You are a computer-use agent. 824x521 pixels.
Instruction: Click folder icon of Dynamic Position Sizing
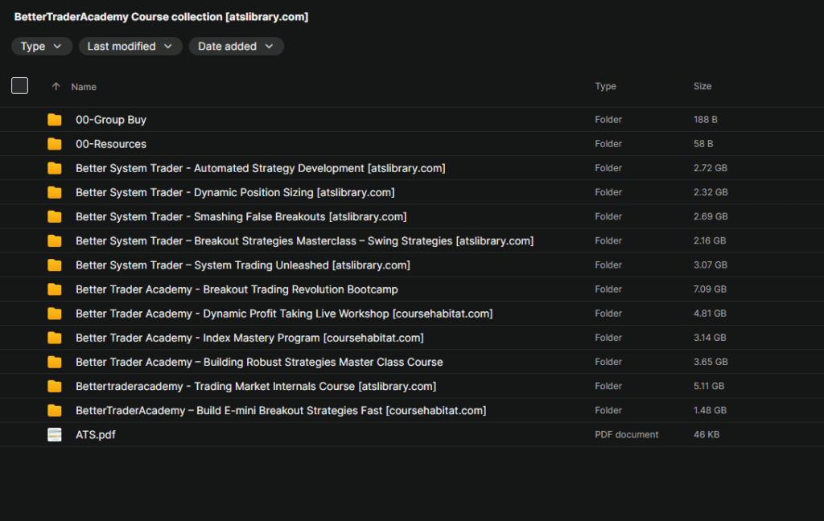coord(55,192)
